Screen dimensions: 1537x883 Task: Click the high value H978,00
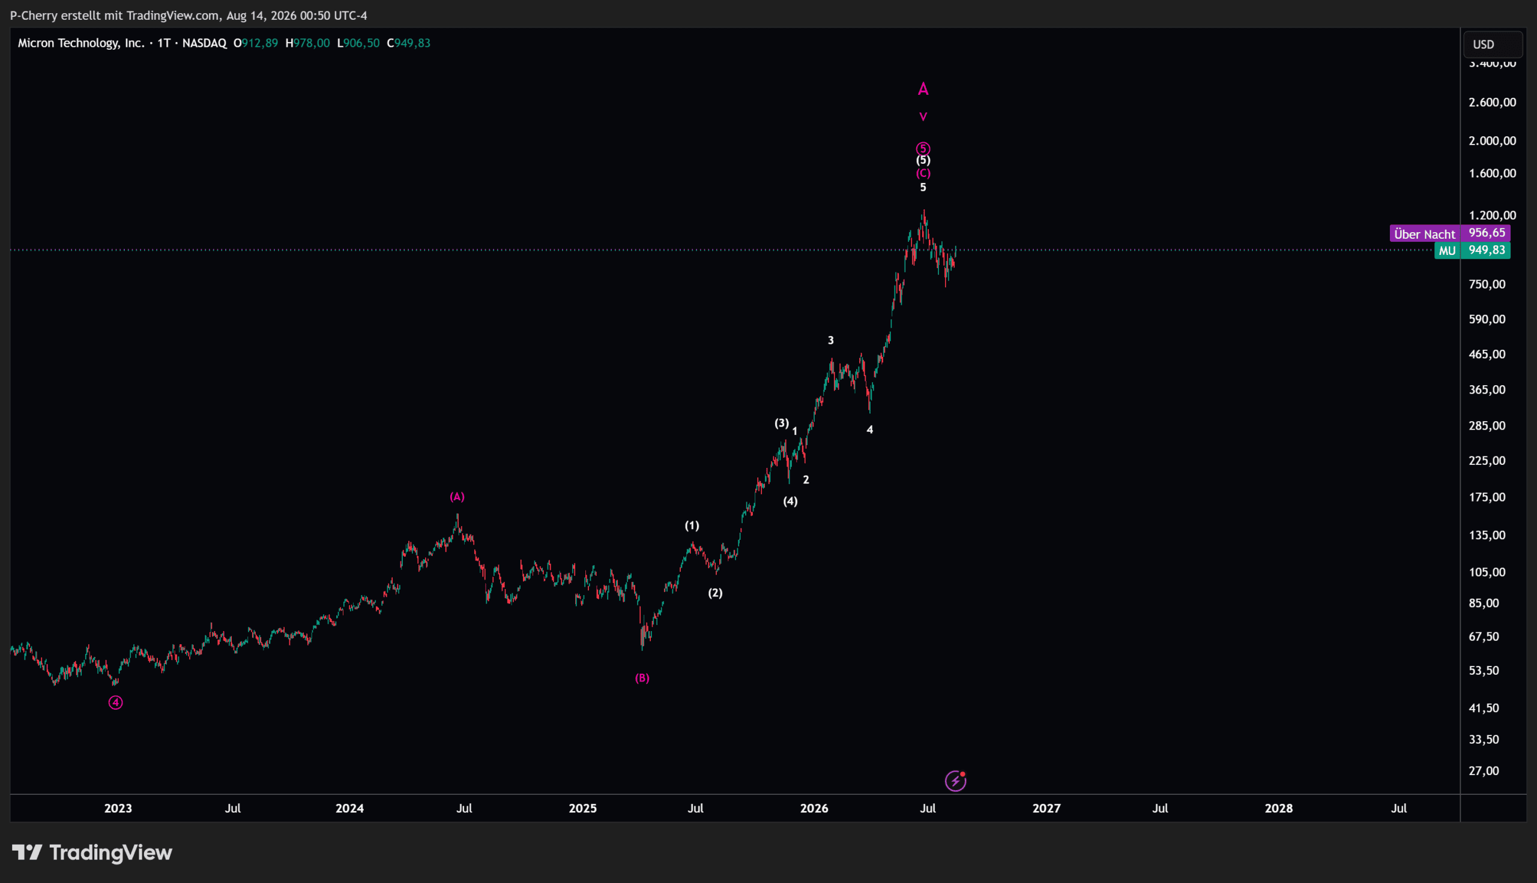[x=307, y=43]
